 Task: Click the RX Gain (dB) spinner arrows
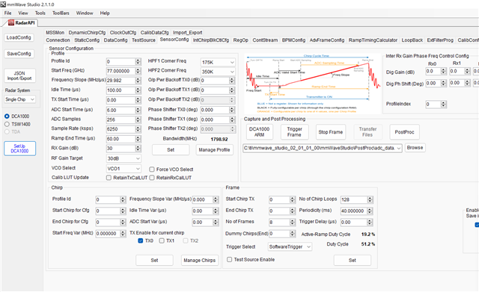pos(138,149)
